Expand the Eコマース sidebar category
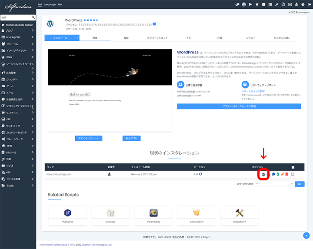This screenshot has height=249, width=313. (17, 113)
